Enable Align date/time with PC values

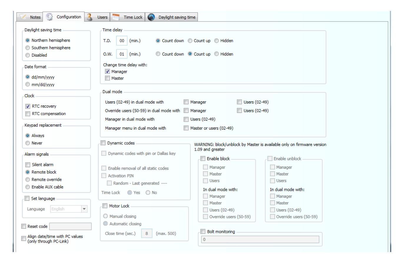24,239
